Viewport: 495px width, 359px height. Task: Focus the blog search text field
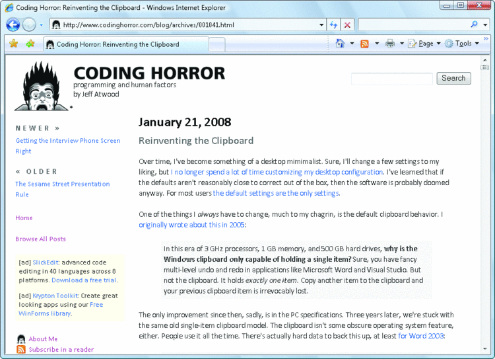(x=392, y=79)
